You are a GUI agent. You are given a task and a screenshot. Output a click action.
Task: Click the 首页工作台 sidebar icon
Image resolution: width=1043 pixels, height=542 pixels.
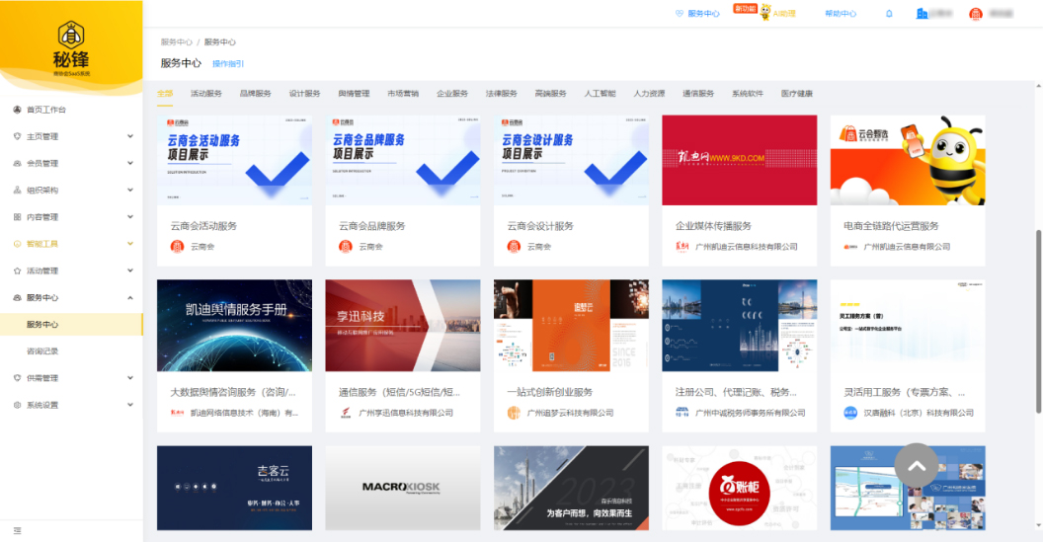click(18, 110)
